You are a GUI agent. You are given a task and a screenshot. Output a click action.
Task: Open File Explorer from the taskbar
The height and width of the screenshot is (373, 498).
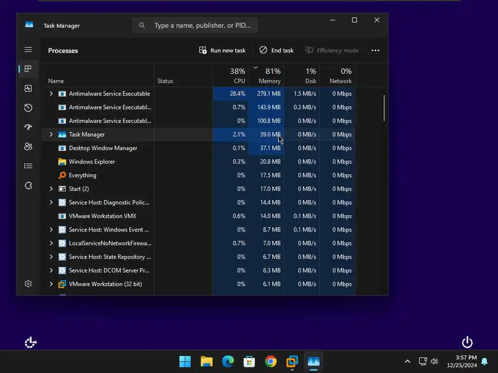click(x=206, y=361)
